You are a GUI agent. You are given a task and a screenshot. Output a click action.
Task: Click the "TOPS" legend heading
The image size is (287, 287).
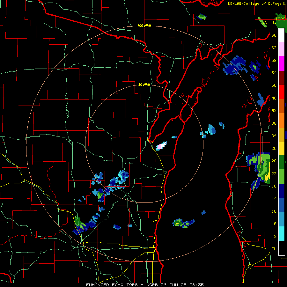pos(280,19)
